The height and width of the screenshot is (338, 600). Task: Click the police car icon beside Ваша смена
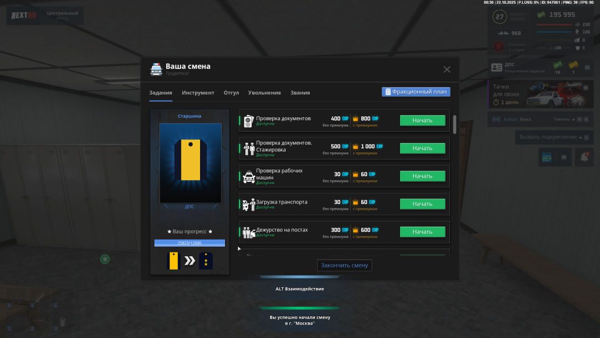(156, 69)
